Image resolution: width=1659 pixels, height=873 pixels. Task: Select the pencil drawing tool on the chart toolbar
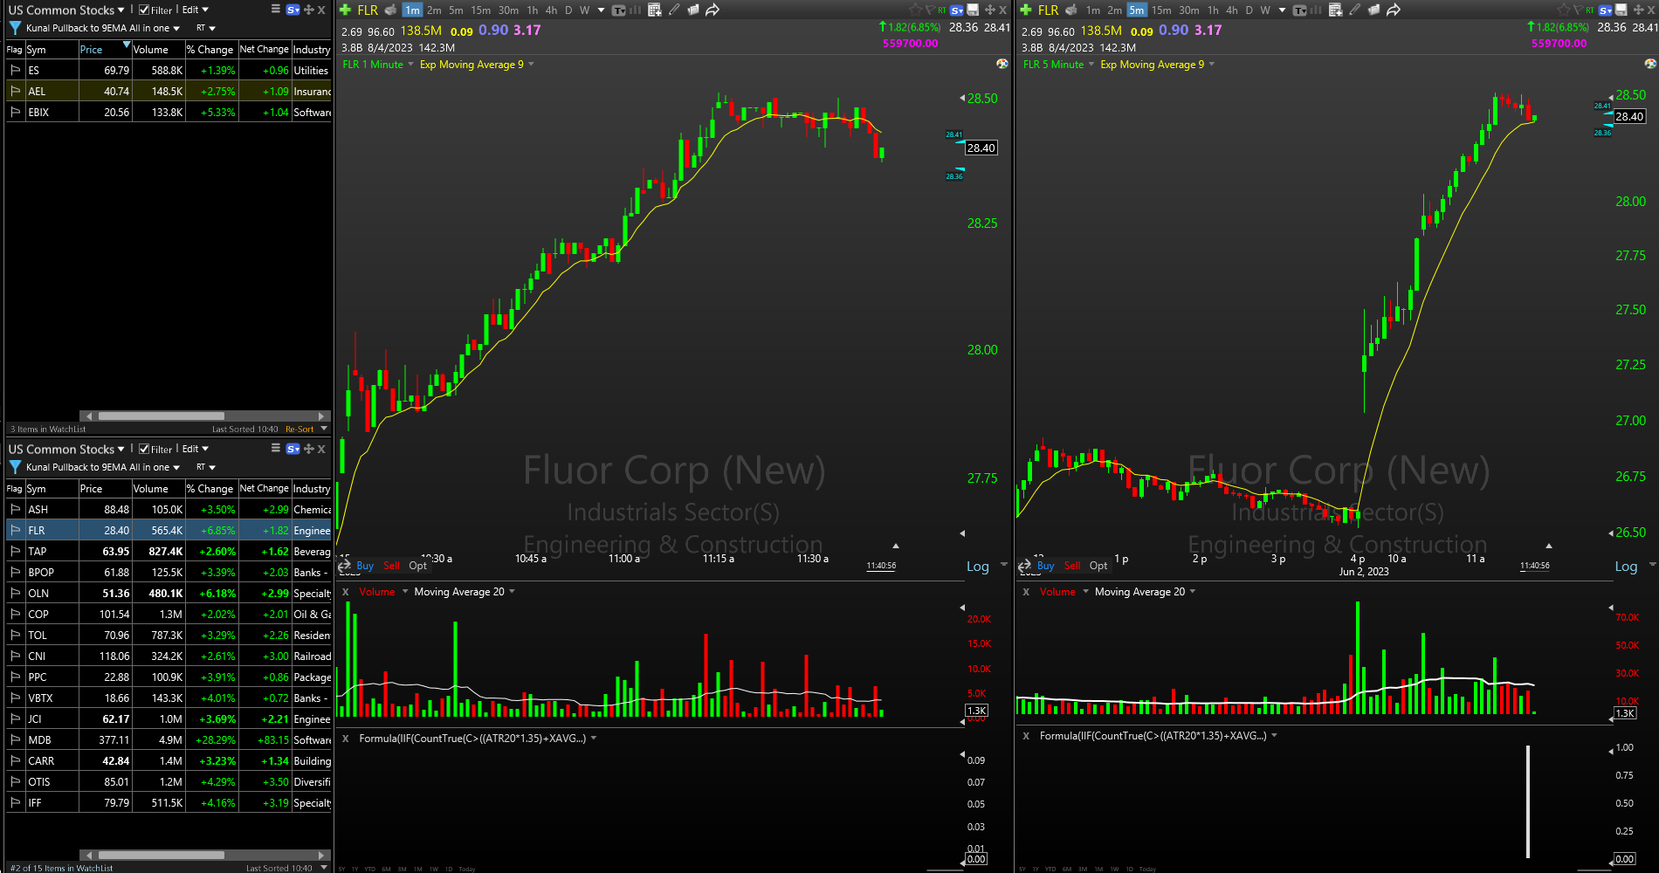click(x=673, y=10)
